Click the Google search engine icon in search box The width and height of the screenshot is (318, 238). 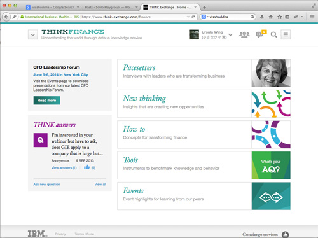pyautogui.click(x=204, y=17)
